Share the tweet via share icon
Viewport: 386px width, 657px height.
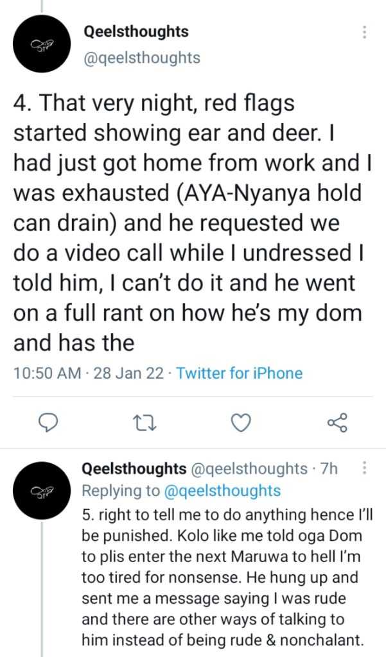(x=337, y=422)
